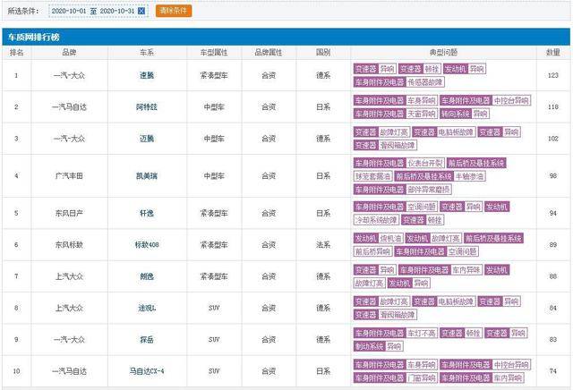
Task: Select the 门窗异响 problem tag
Action: [x=425, y=377]
